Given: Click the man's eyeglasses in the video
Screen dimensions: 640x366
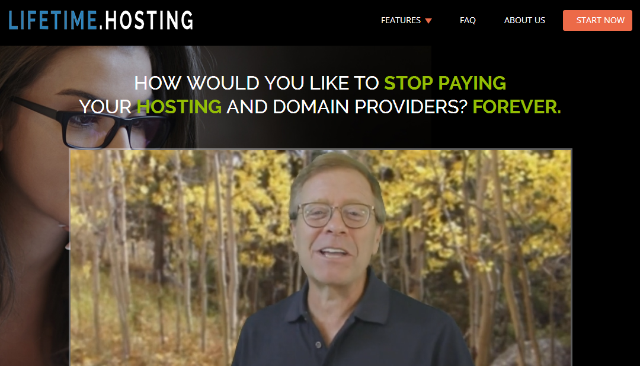Looking at the screenshot, I should (x=337, y=215).
